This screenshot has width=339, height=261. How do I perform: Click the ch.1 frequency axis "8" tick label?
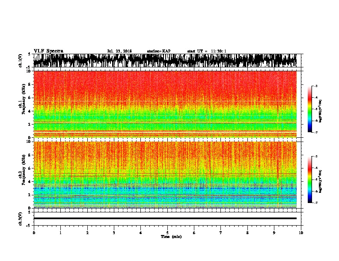point(30,84)
